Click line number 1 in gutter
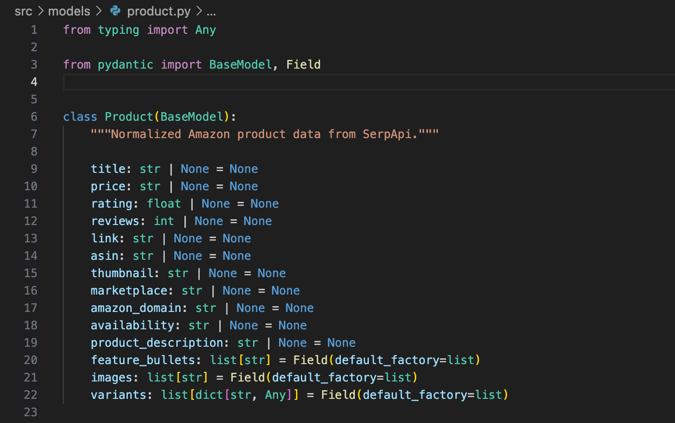The width and height of the screenshot is (675, 423). (x=34, y=30)
